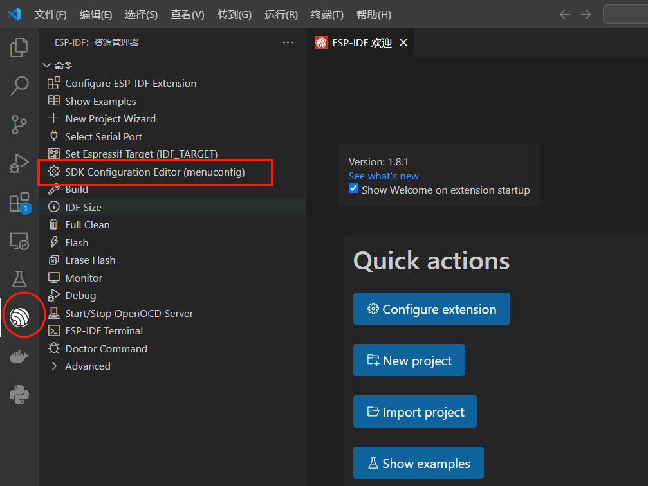
Task: Open the ESP-IDF Explorer activity bar icon
Action: [19, 316]
